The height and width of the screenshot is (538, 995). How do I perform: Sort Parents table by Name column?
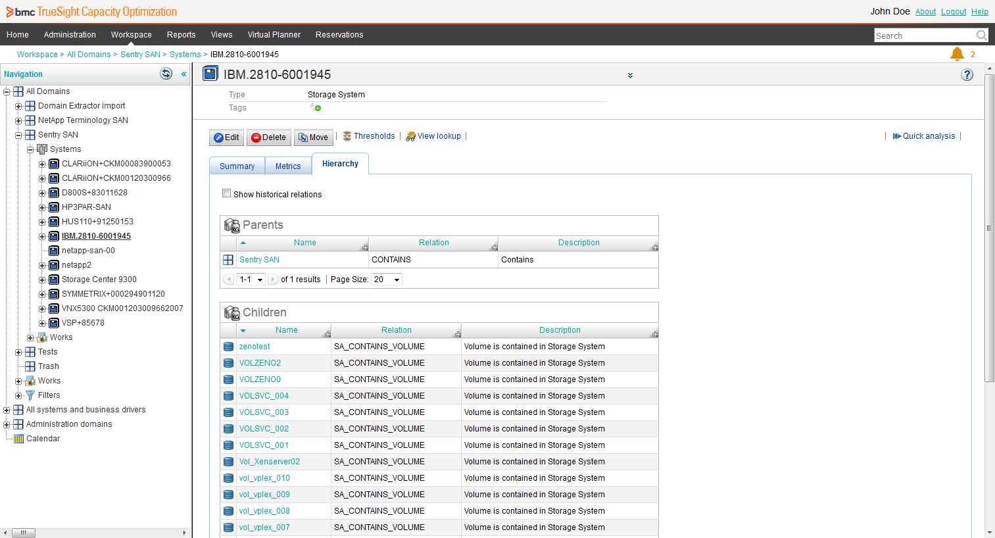click(304, 243)
